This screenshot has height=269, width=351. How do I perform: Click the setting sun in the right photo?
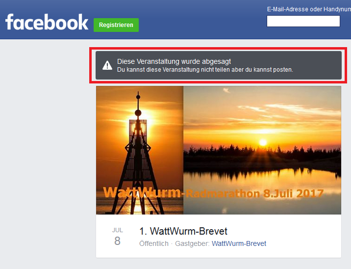pos(263,142)
